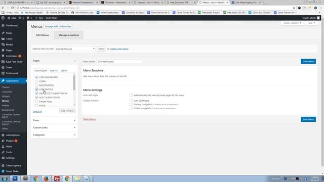The image size is (324, 182).
Task: Check the User Dashboard display location
Action: tap(131, 101)
